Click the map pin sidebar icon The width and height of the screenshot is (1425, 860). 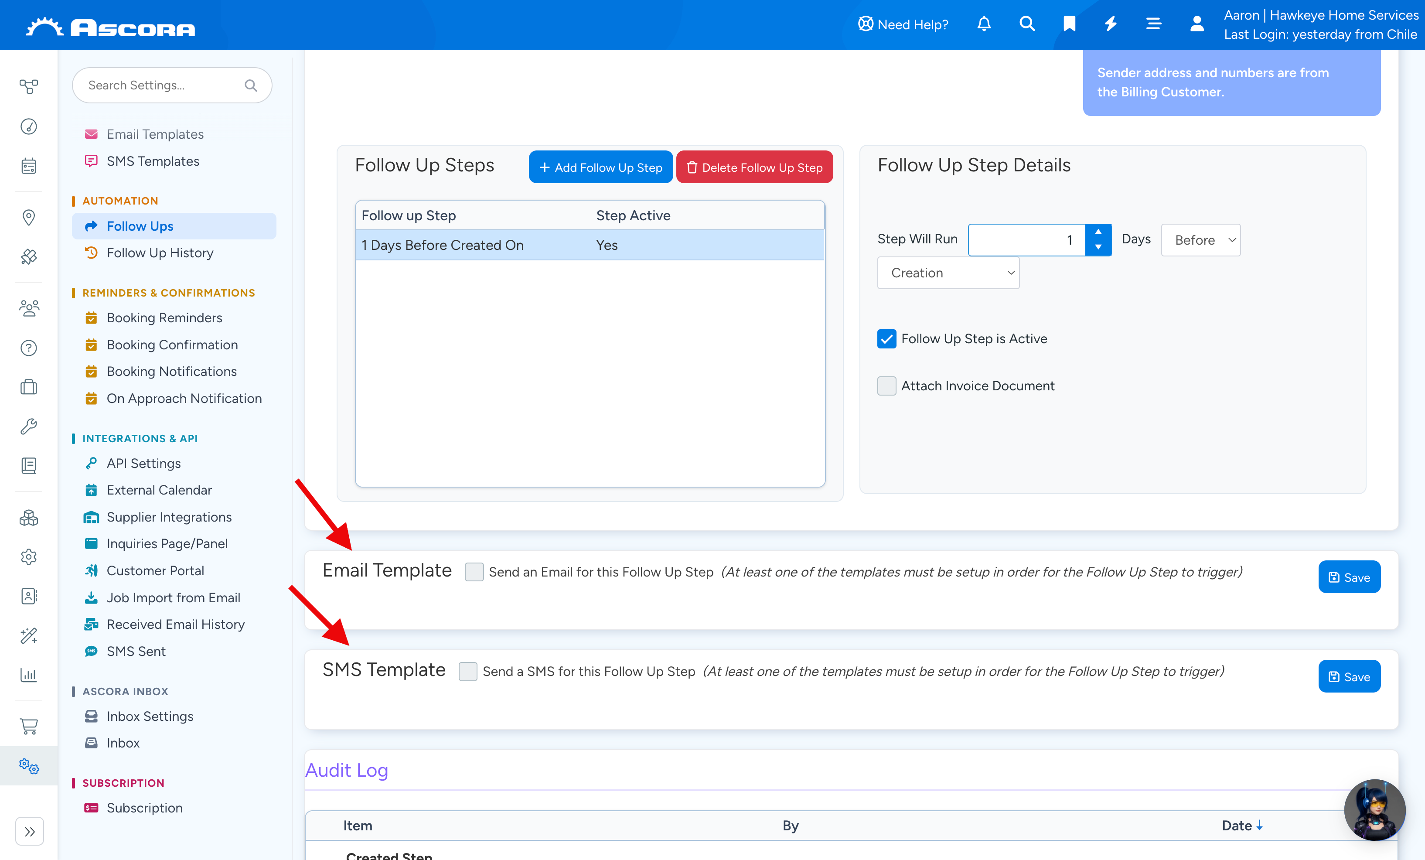(28, 218)
